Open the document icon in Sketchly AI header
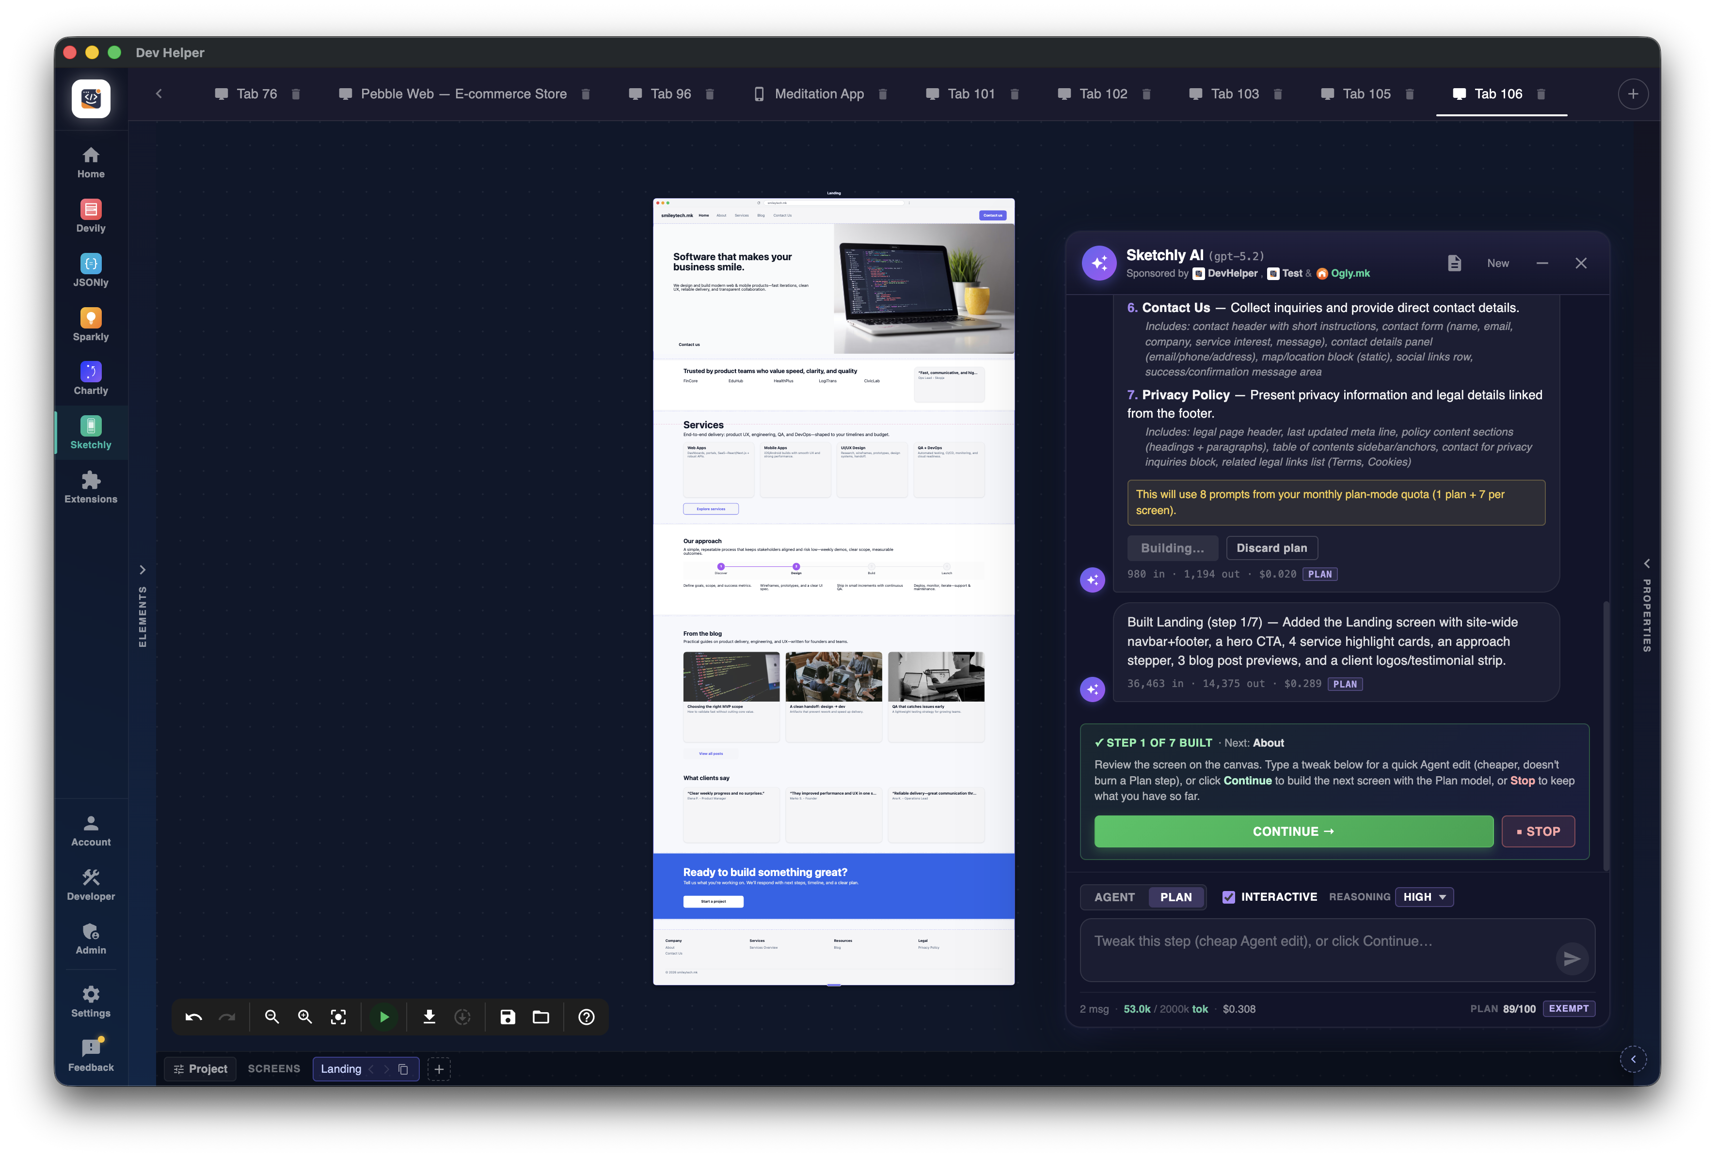 1455,263
